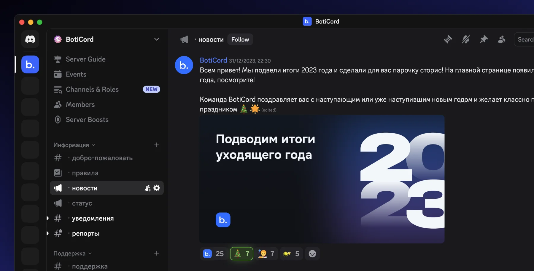534x271 pixels.
Task: Click the новости announcement icon in header
Action: point(184,39)
